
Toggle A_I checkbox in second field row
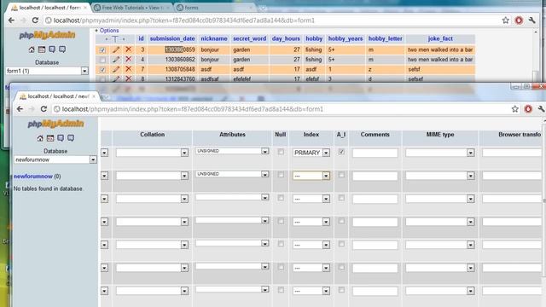coord(341,175)
